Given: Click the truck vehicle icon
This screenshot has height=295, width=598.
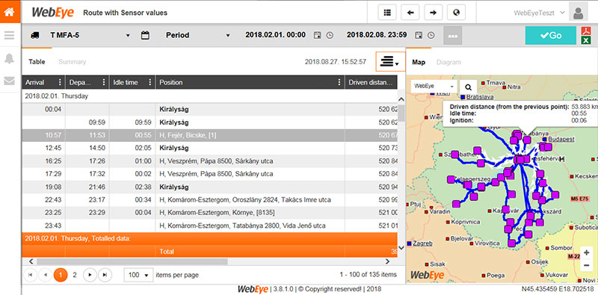Looking at the screenshot, I should coord(34,35).
